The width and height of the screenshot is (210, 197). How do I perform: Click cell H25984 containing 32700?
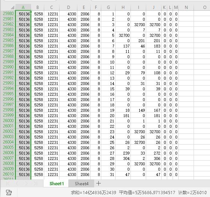point(123,35)
